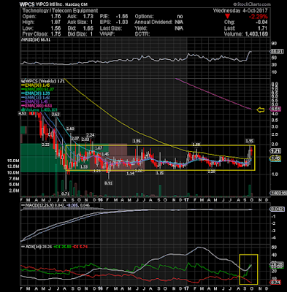287x292 pixels.
Task: Click the red -DI 5.74 value tag
Action: point(275,283)
